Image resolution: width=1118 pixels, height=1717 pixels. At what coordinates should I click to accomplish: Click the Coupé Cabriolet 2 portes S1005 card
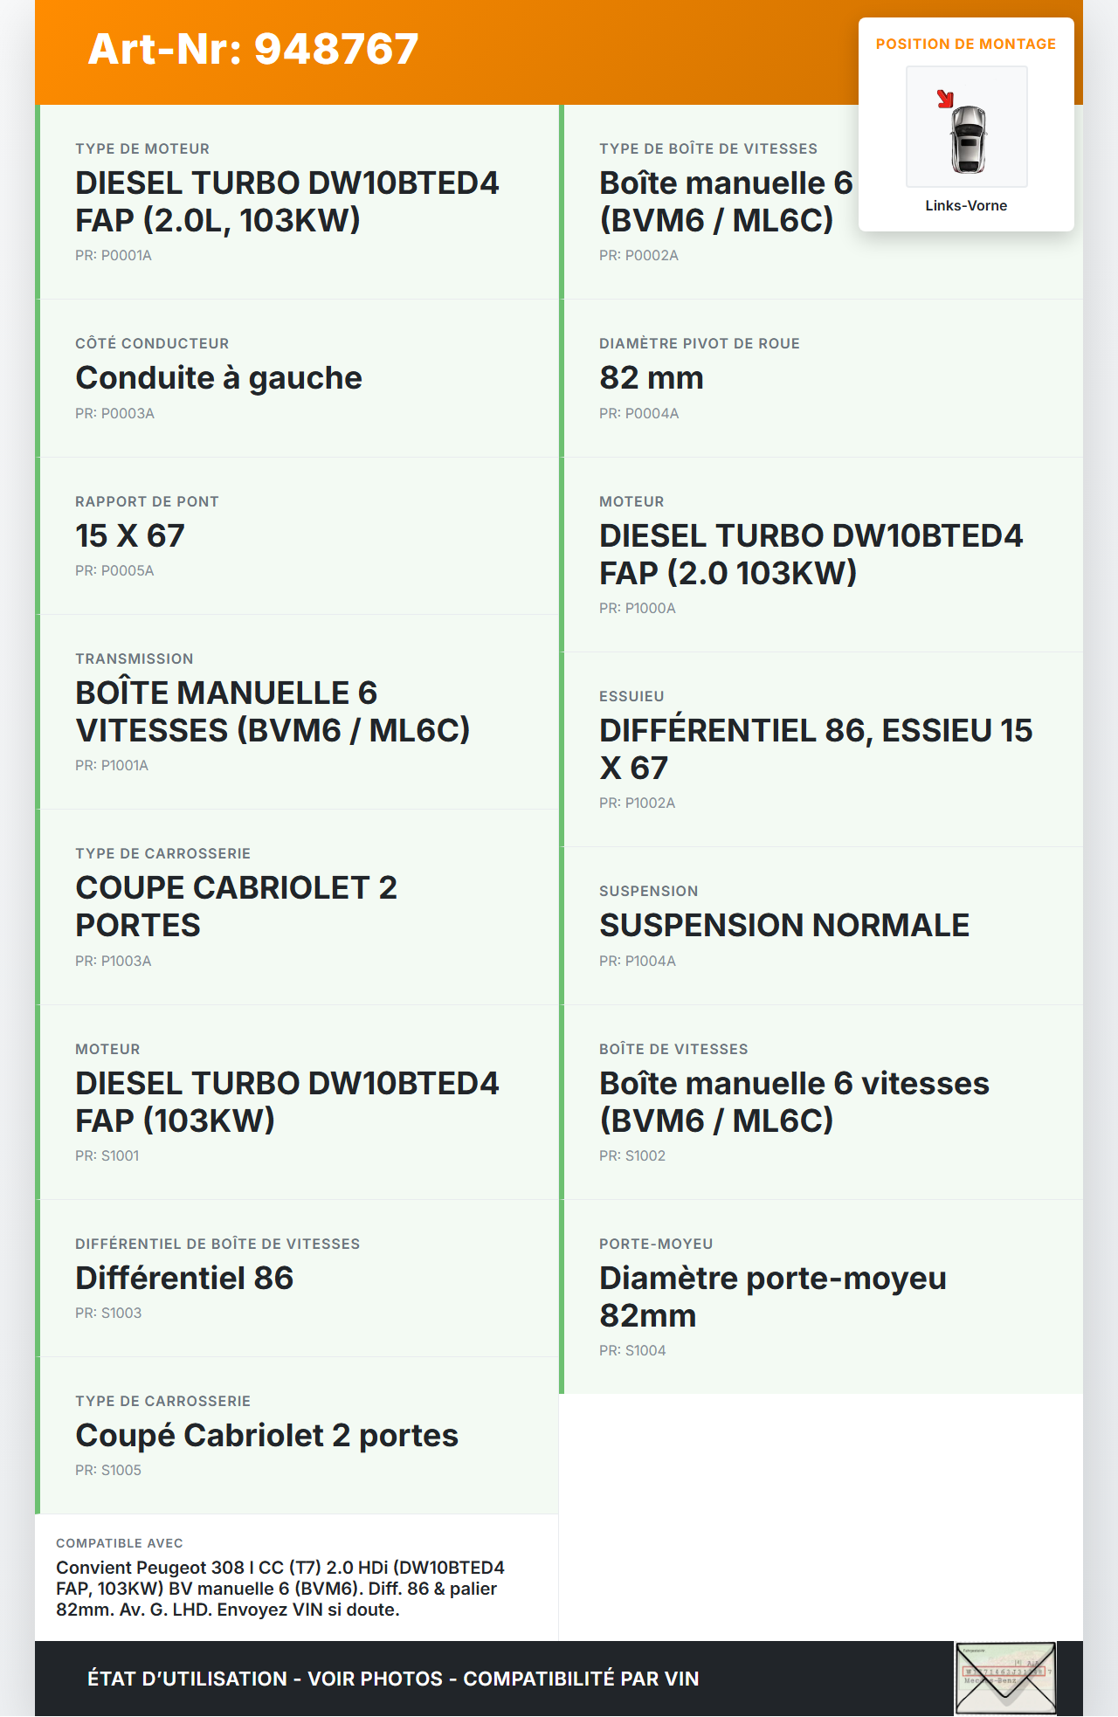tap(297, 1435)
